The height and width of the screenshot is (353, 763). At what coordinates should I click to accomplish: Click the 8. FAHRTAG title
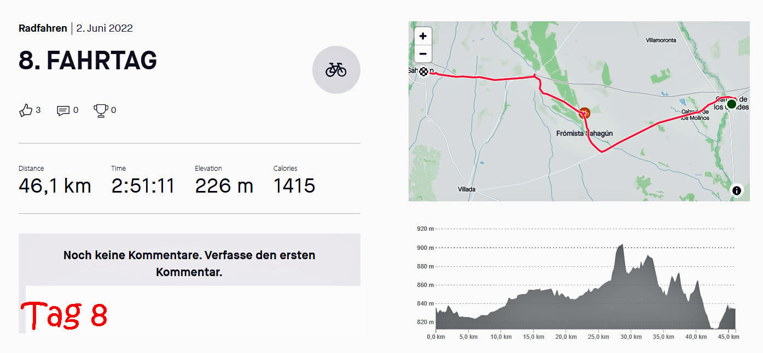[x=88, y=61]
